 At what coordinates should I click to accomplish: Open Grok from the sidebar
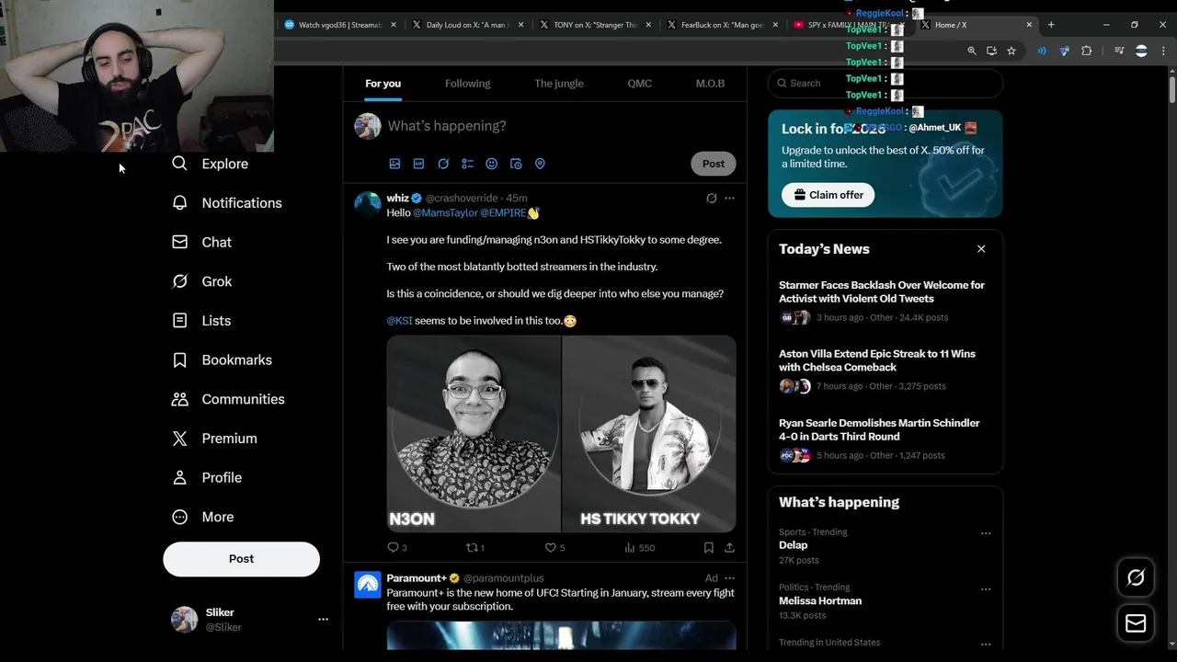click(x=202, y=281)
